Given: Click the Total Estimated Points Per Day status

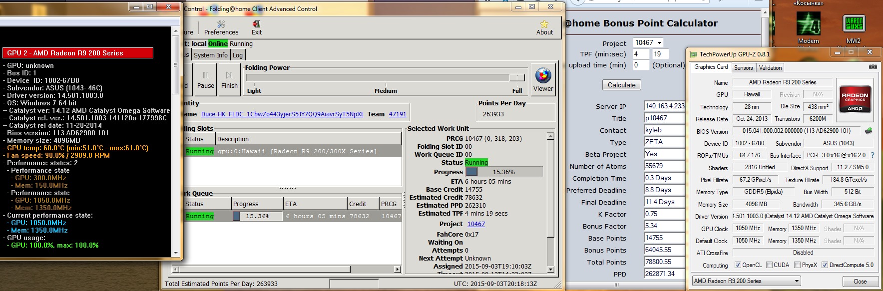Looking at the screenshot, I should click(221, 284).
